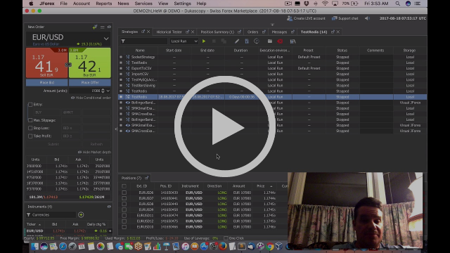Click the speaker sound icon near Support chat

click(367, 18)
